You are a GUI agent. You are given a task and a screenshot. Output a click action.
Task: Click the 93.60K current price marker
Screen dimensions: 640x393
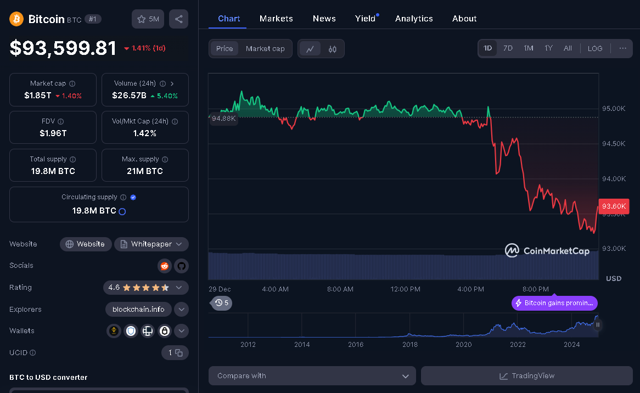[x=614, y=206]
